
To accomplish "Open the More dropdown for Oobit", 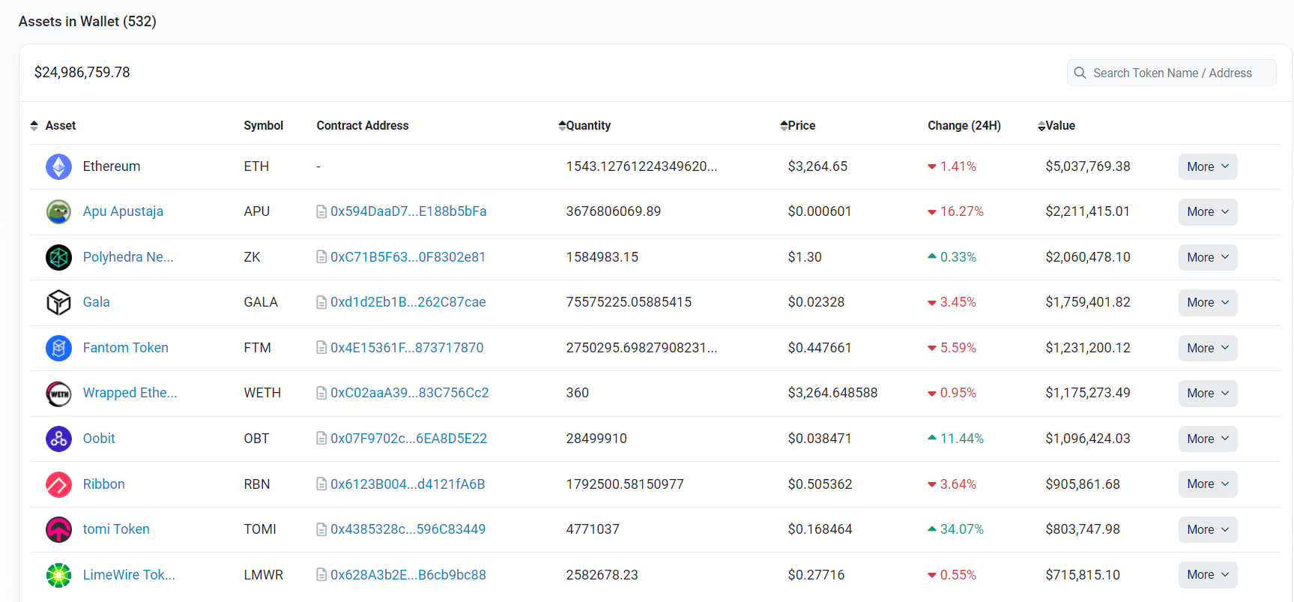I will pyautogui.click(x=1208, y=439).
